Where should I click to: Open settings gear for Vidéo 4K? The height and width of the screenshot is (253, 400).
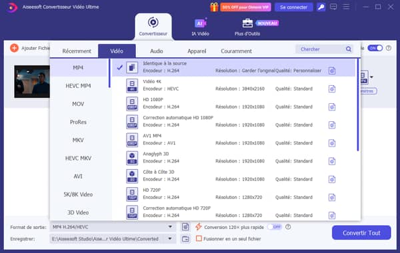click(x=332, y=89)
